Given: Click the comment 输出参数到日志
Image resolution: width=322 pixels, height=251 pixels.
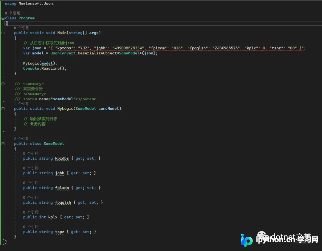Looking at the screenshot, I should click(x=40, y=119).
